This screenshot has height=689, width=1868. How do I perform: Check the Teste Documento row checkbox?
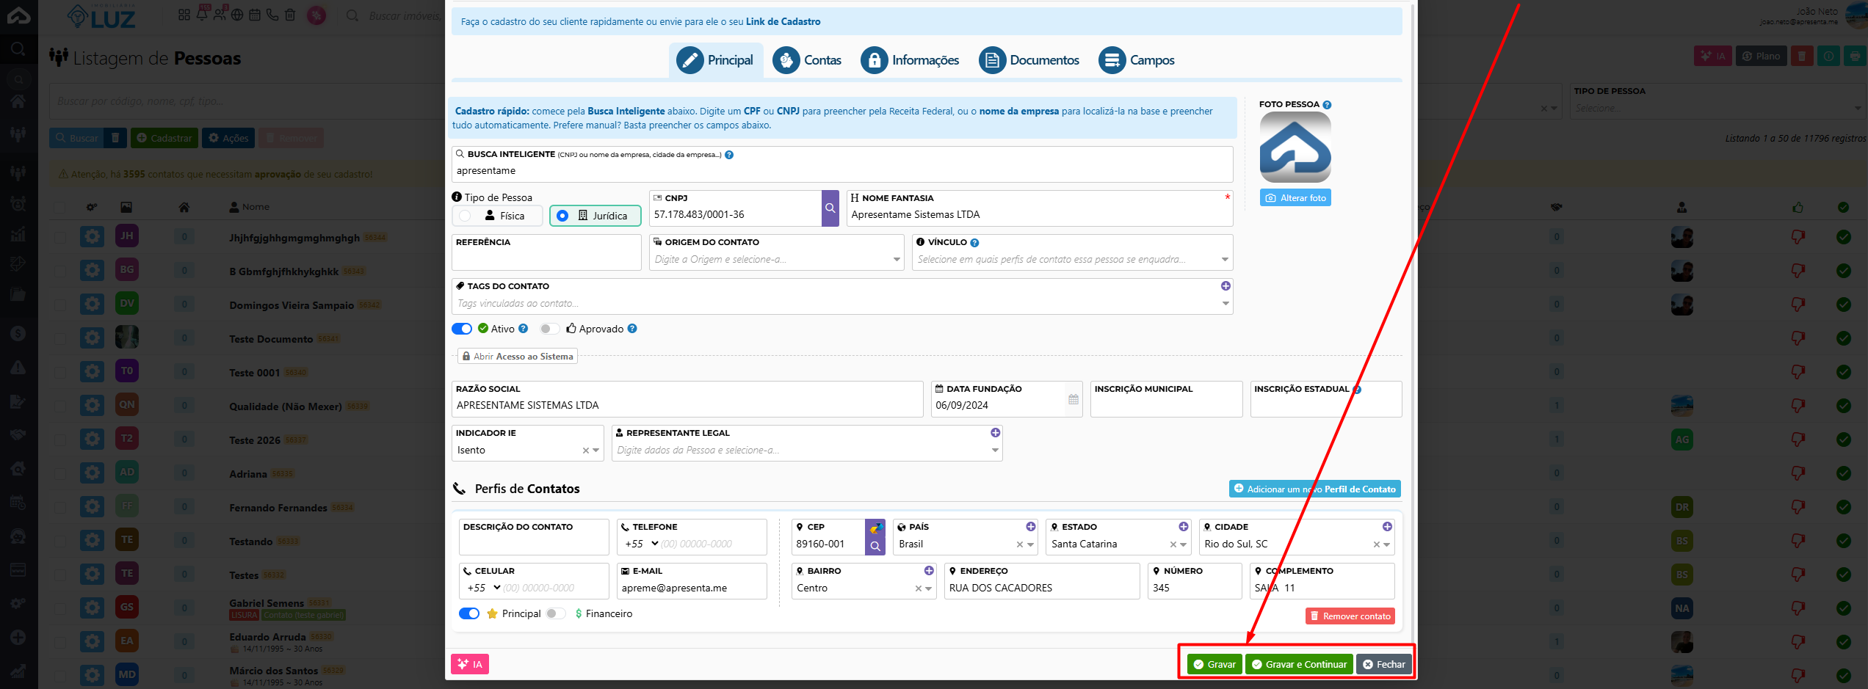pyautogui.click(x=60, y=338)
